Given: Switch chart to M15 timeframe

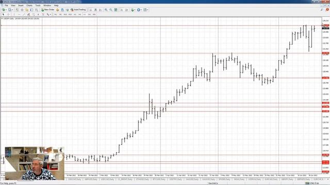Looking at the screenshot, I should (65, 14).
